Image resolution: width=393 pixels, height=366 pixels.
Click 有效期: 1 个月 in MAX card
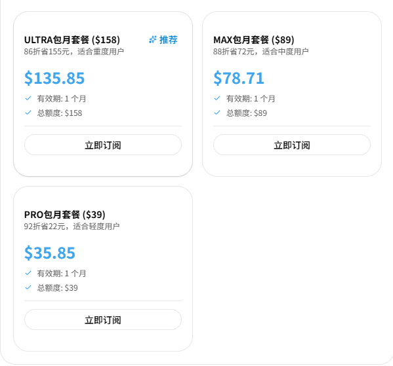251,99
